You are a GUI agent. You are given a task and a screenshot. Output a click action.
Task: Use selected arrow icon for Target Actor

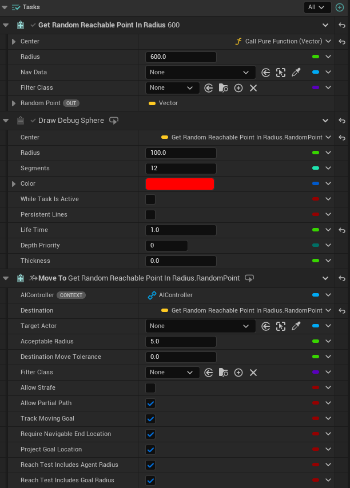[x=265, y=326]
